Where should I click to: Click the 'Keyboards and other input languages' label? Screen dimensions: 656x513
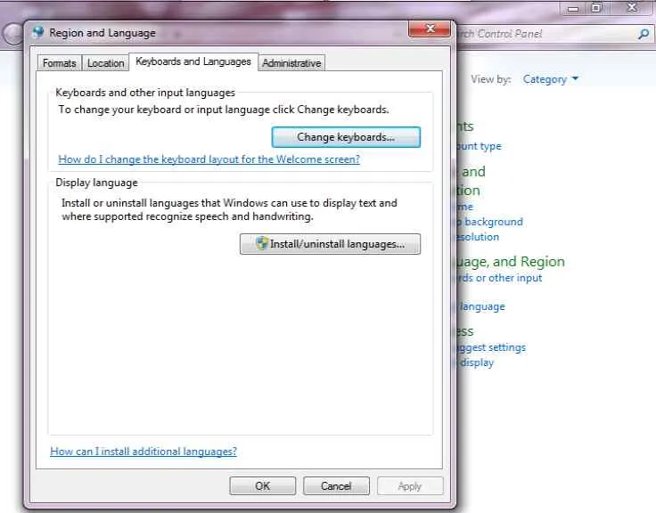[x=145, y=93]
